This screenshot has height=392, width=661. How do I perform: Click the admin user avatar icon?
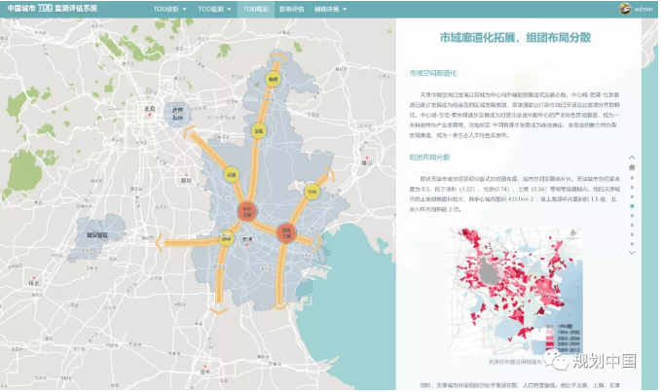tap(625, 8)
